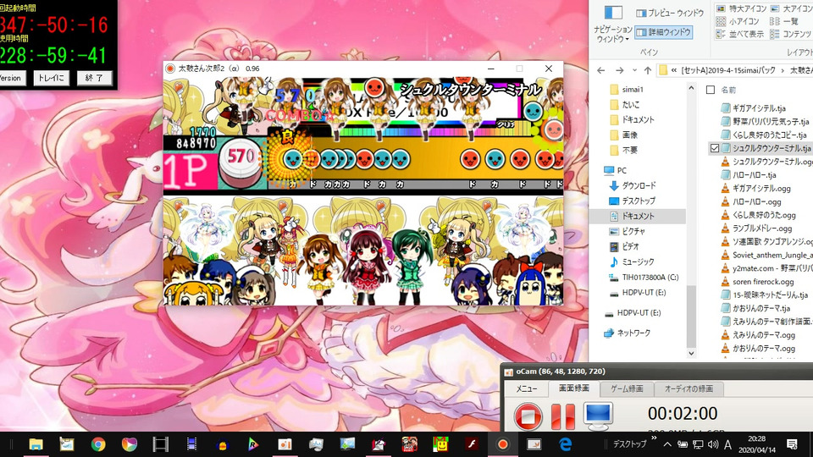
Task: Choose 並べて表示 tiles layout in Explorer
Action: [x=740, y=34]
